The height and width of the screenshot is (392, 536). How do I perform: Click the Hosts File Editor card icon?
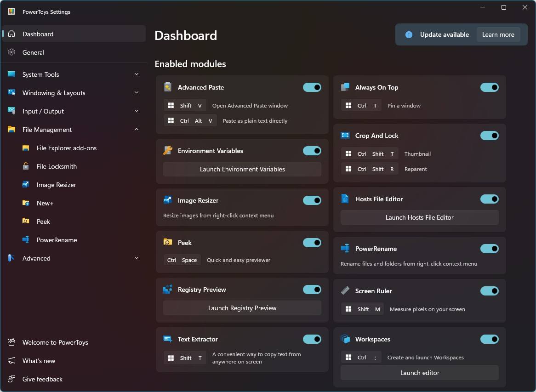coord(345,199)
